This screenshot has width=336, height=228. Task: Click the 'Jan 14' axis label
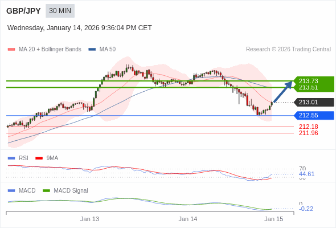tap(188, 219)
